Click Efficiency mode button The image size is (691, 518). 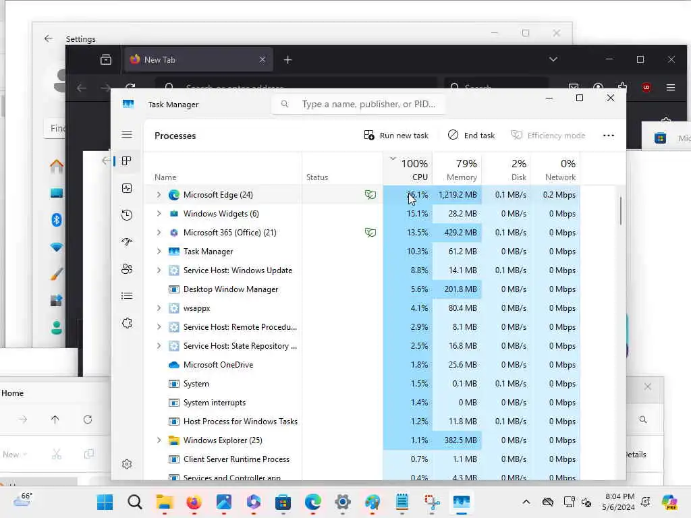click(548, 135)
